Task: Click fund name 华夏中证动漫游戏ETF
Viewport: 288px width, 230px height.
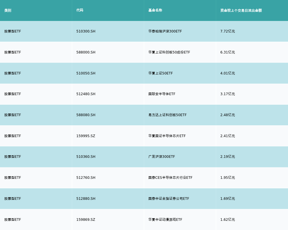Action: 165,220
